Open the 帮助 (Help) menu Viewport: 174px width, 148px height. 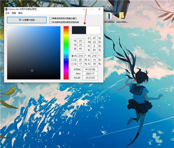coord(21,13)
